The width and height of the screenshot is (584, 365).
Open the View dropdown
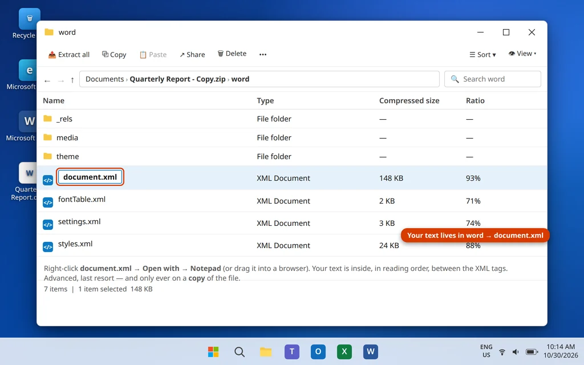522,54
